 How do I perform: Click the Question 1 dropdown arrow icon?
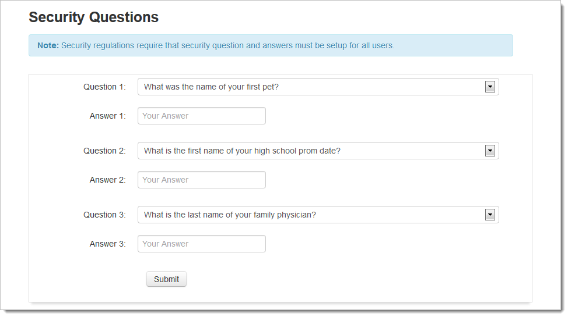click(x=490, y=87)
